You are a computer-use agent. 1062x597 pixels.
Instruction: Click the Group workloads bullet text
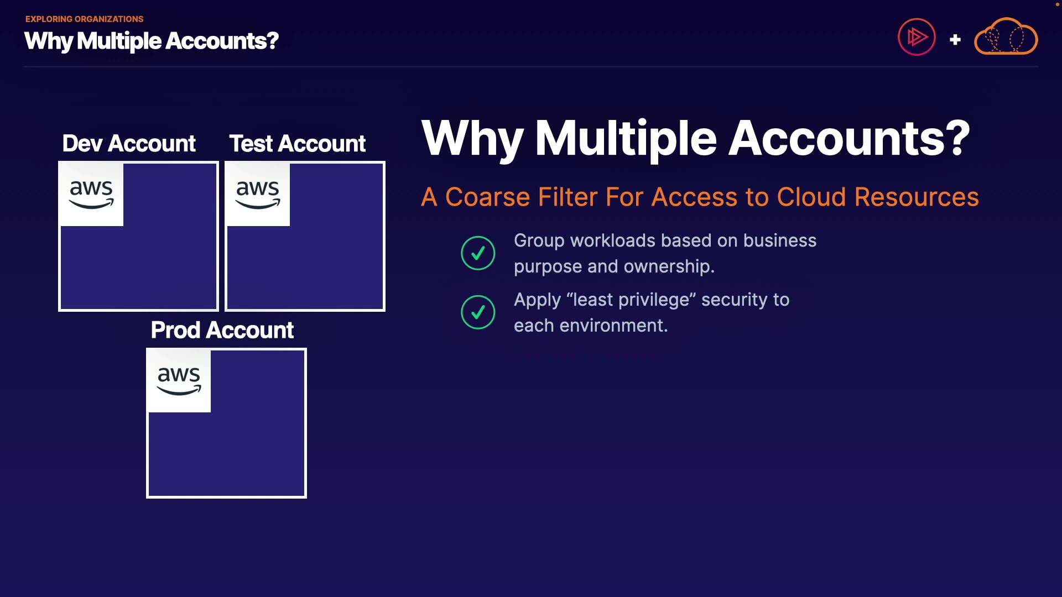(x=664, y=253)
